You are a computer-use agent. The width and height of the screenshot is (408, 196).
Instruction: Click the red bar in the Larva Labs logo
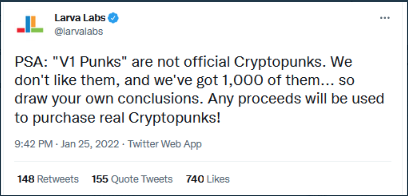(x=21, y=30)
